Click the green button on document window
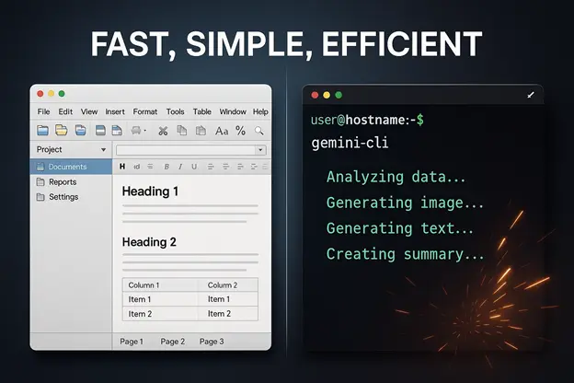Image resolution: width=574 pixels, height=383 pixels. pyautogui.click(x=62, y=94)
